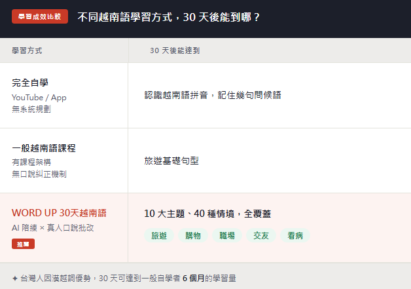Select the 看病 topic tag
Image resolution: width=411 pixels, height=289 pixels.
295,235
